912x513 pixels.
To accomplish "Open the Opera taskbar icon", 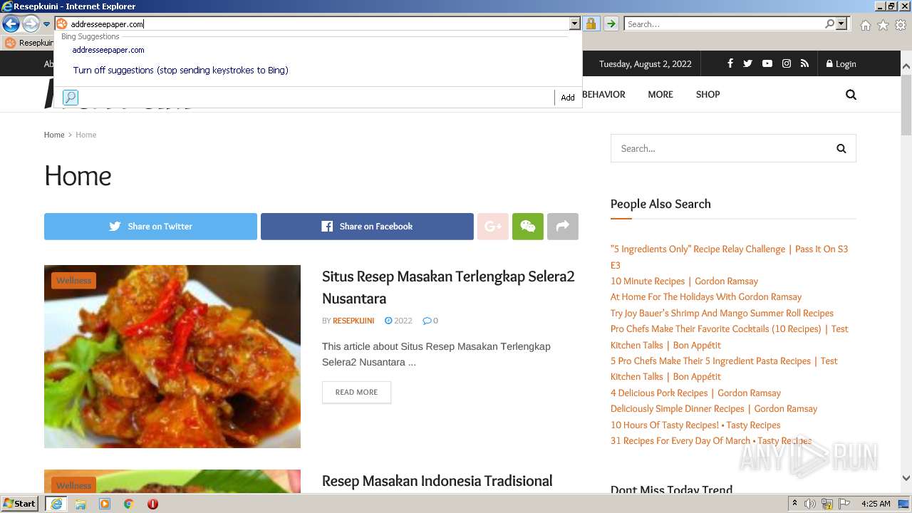I will coord(152,504).
